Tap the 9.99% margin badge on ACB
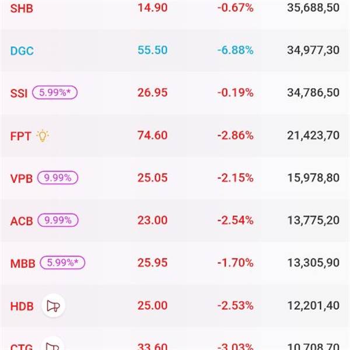The image size is (350, 350). tap(58, 220)
